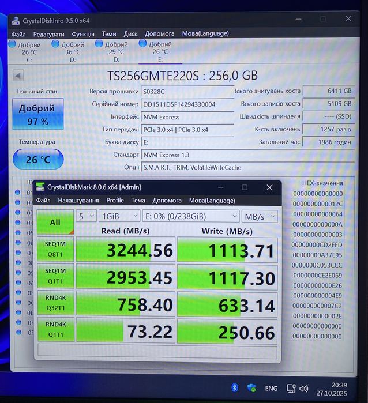This screenshot has height=403, width=368.
Task: Open Диск menu in CrystalDiskInfo
Action: point(130,33)
